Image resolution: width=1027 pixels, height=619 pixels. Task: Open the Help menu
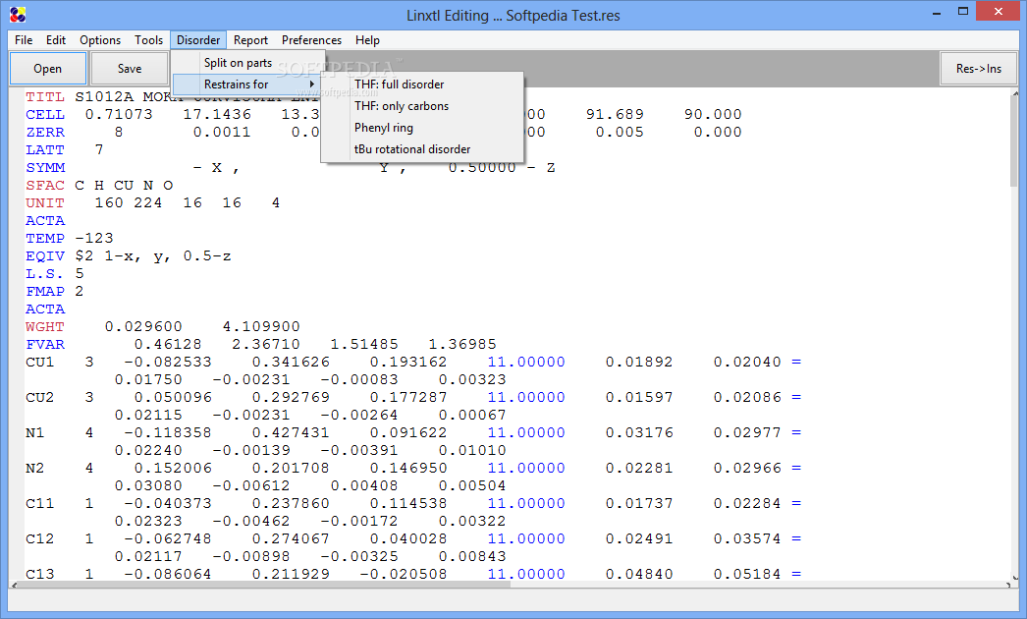click(367, 40)
